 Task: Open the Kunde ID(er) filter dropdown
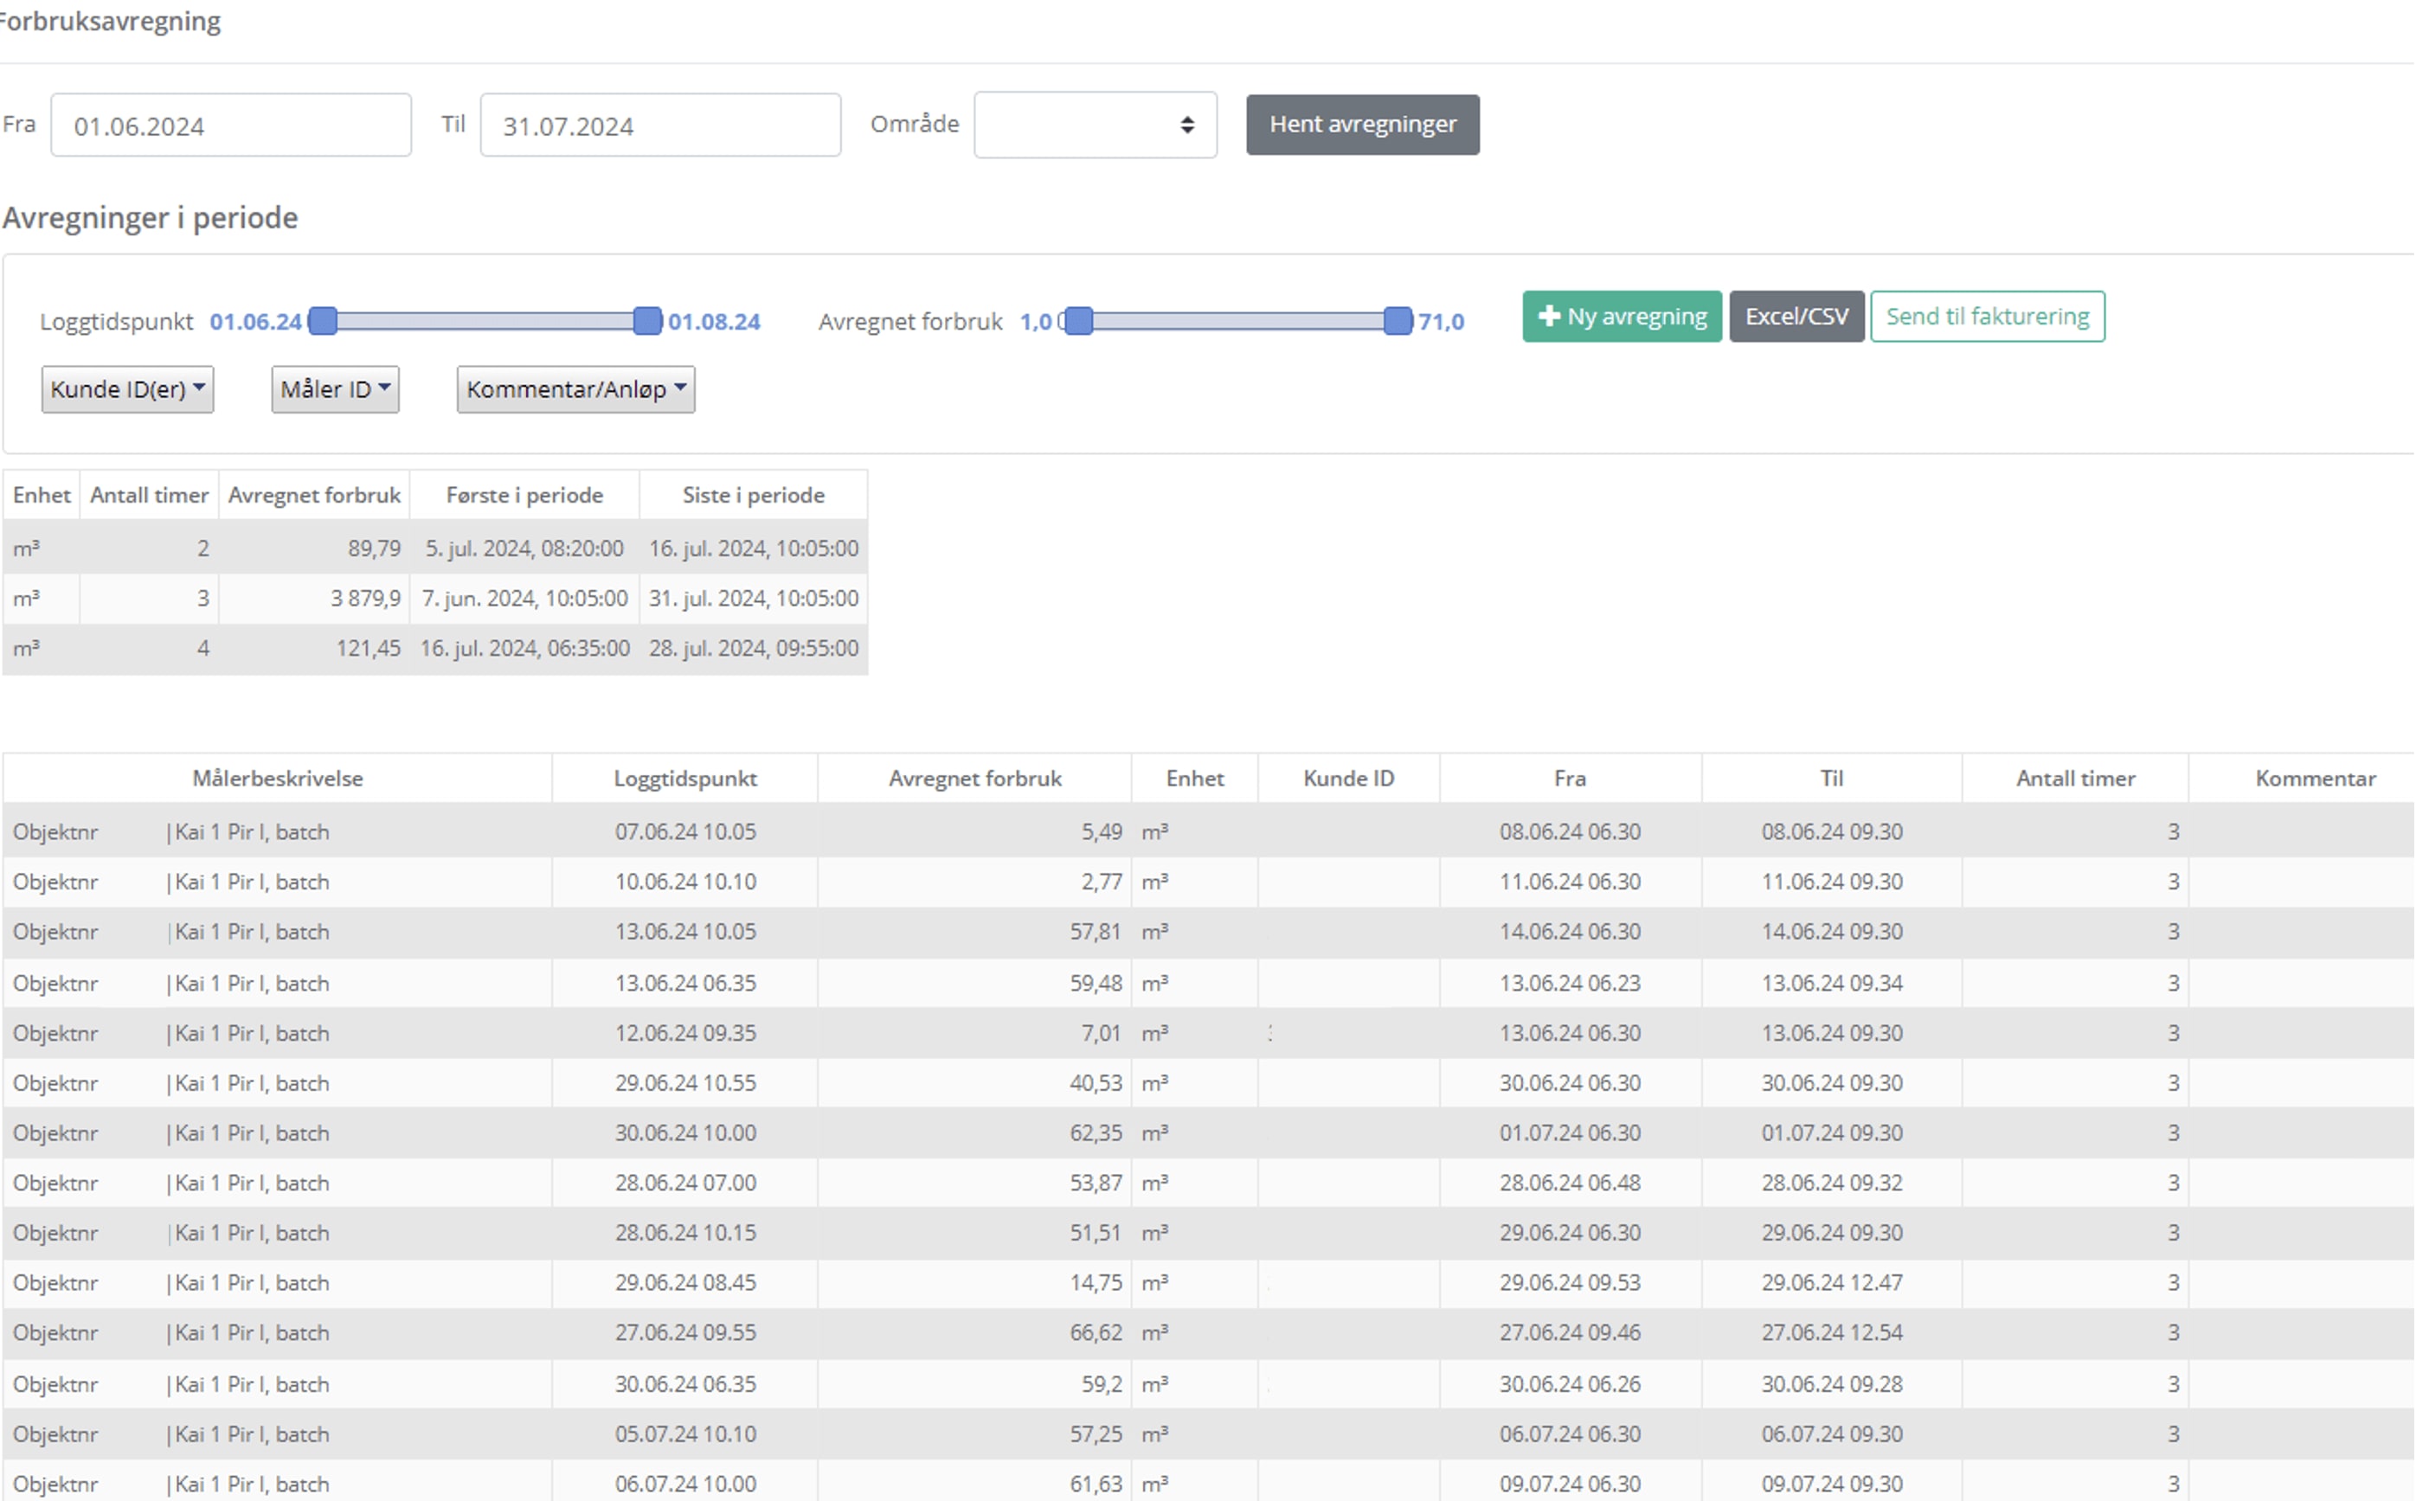pos(127,389)
